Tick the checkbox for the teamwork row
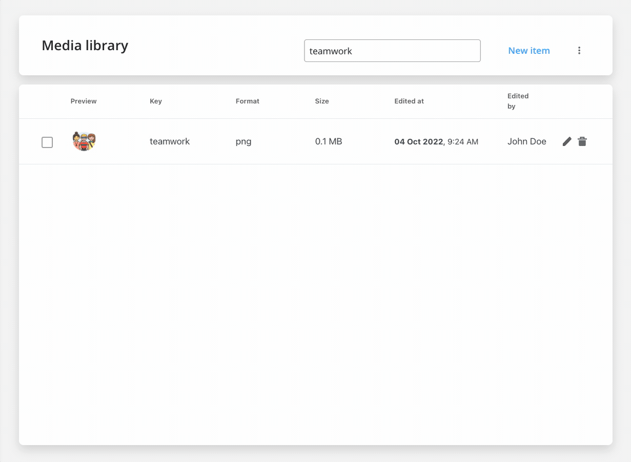 (x=47, y=142)
